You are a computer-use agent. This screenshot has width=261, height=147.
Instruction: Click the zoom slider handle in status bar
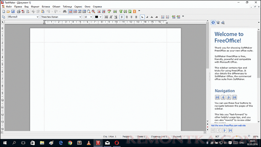pyautogui.click(x=236, y=136)
